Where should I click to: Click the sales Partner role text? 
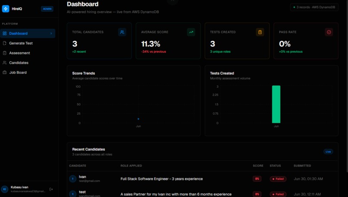tap(176, 194)
